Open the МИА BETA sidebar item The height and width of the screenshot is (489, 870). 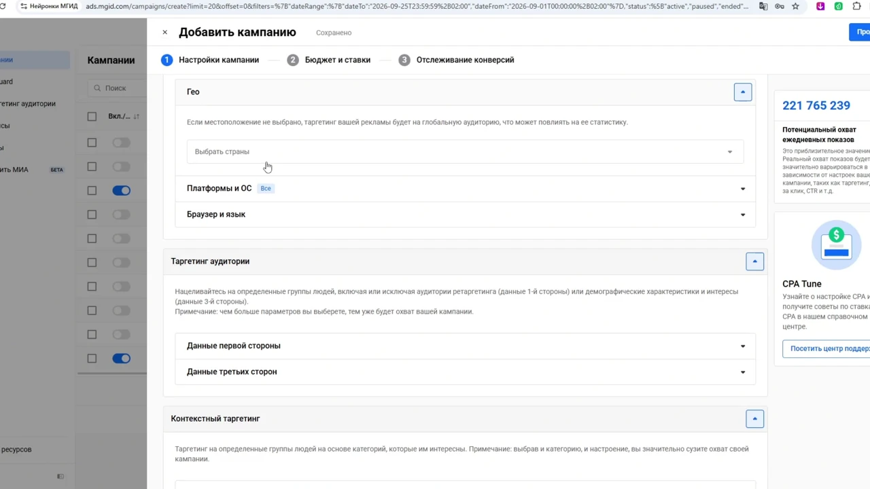pyautogui.click(x=33, y=170)
